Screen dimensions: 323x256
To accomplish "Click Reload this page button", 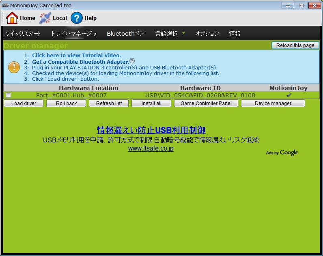I will click(x=295, y=45).
